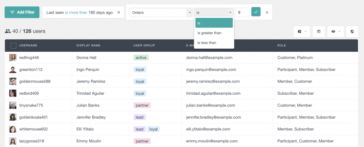Cancel the Orders filter with X

(267, 12)
